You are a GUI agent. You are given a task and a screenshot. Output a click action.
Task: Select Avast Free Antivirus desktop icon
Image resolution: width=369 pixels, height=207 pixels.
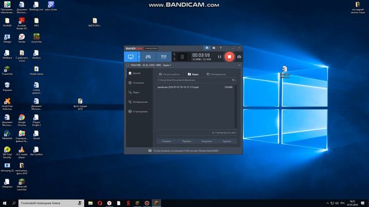pyautogui.click(x=7, y=104)
